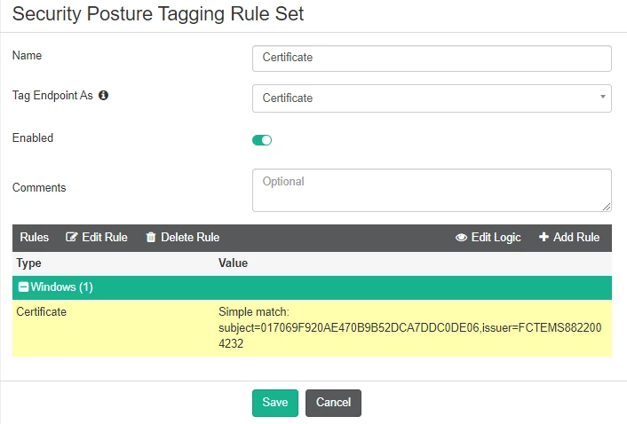Click the Type column header

coord(28,263)
